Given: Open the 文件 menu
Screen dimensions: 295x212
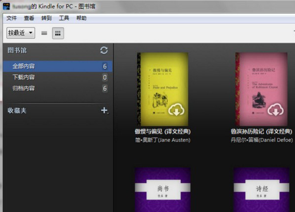Looking at the screenshot, I should coord(12,18).
